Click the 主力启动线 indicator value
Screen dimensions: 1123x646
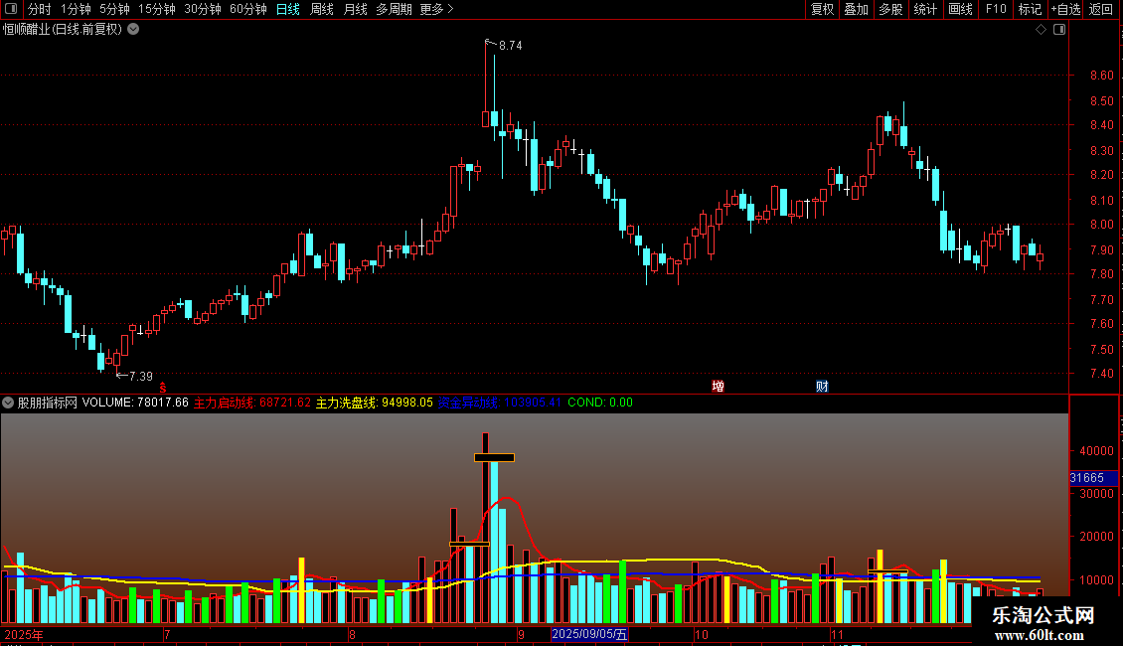pos(252,403)
